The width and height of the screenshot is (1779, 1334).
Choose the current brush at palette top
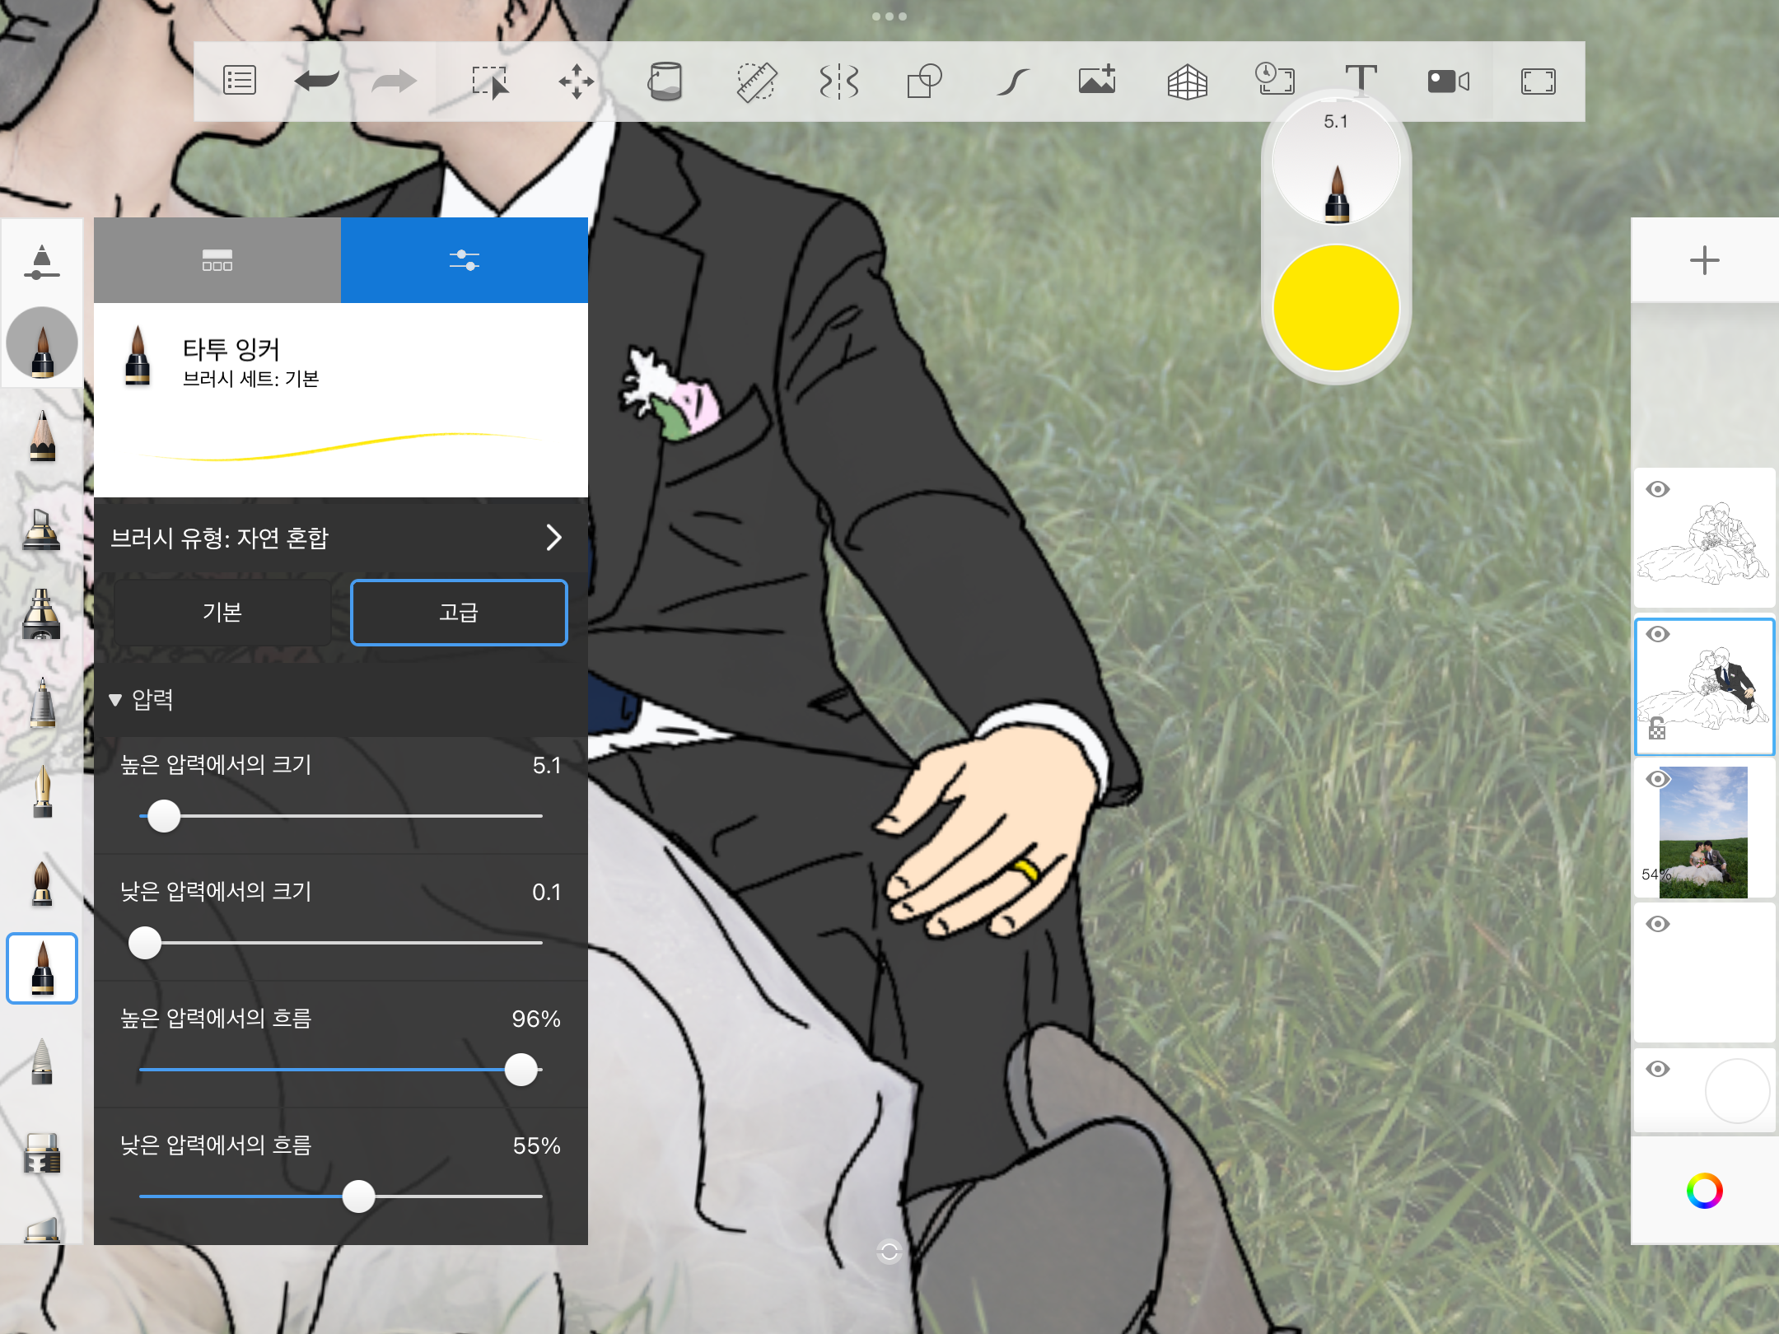(42, 343)
